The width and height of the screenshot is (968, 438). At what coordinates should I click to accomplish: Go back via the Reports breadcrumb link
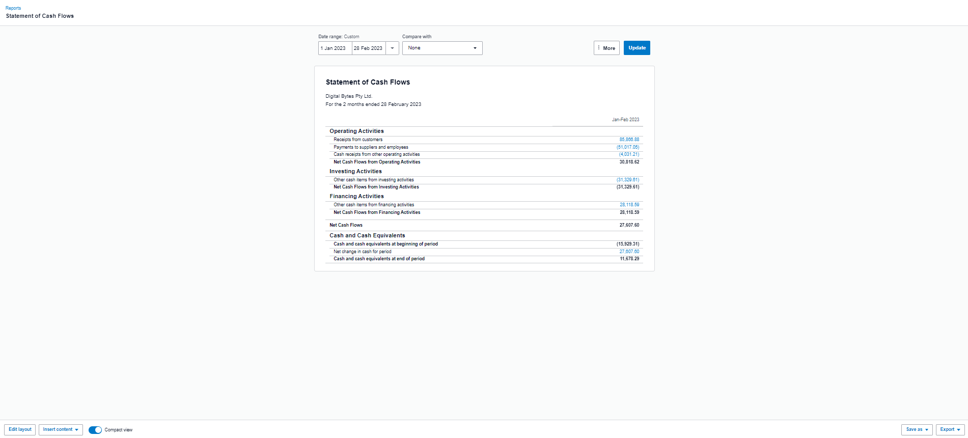13,8
